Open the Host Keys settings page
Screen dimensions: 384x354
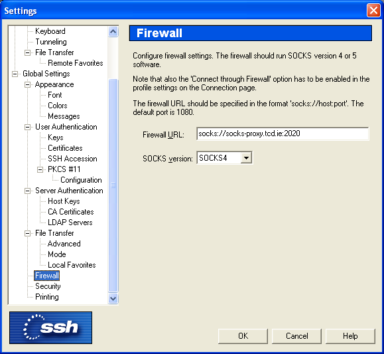coord(64,201)
